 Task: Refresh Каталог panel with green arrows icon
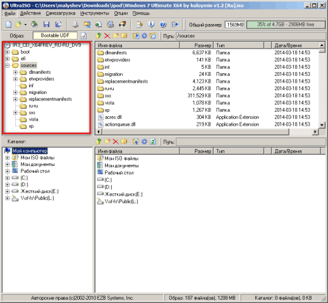[x=153, y=141]
